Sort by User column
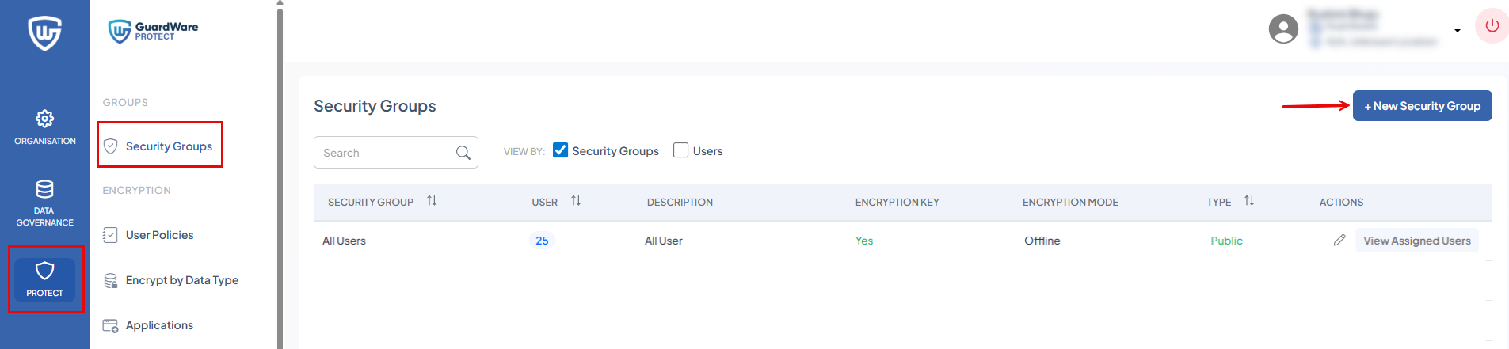1509x349 pixels. [x=576, y=201]
